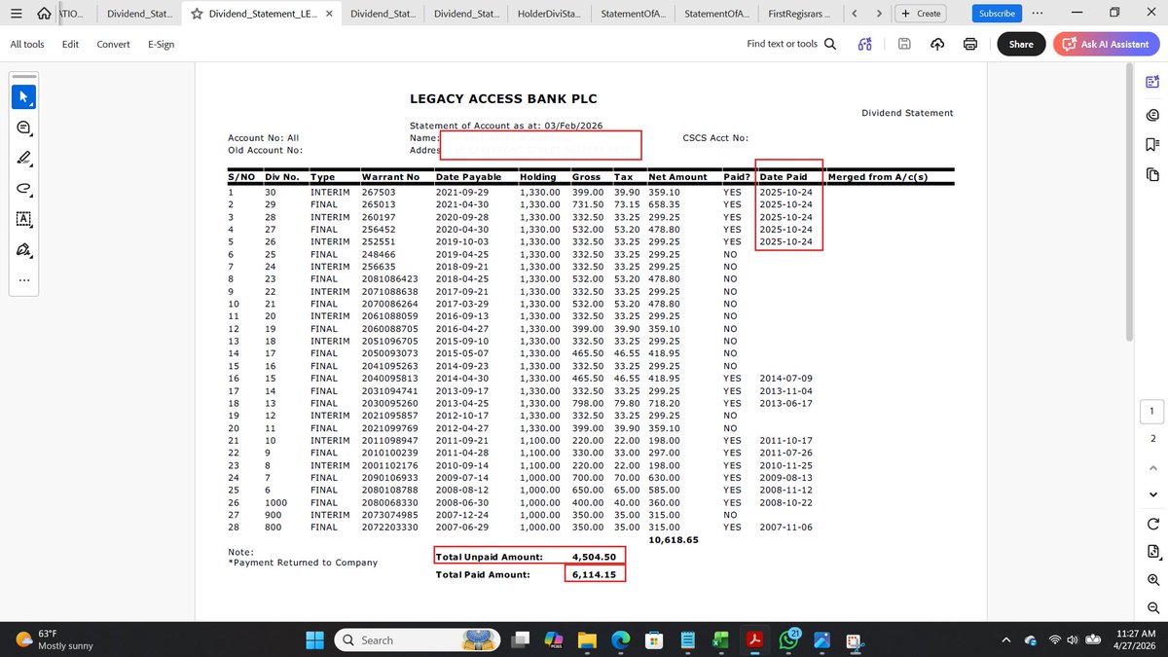Open Ask AI Assistant
This screenshot has height=657, width=1168.
click(x=1105, y=44)
